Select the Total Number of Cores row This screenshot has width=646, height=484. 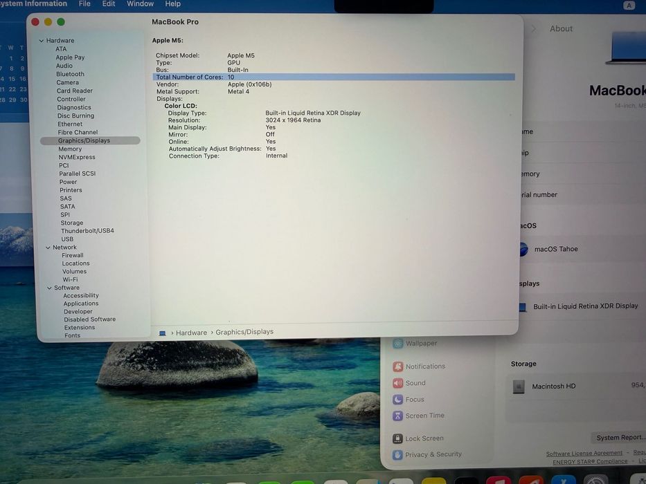[x=334, y=77]
